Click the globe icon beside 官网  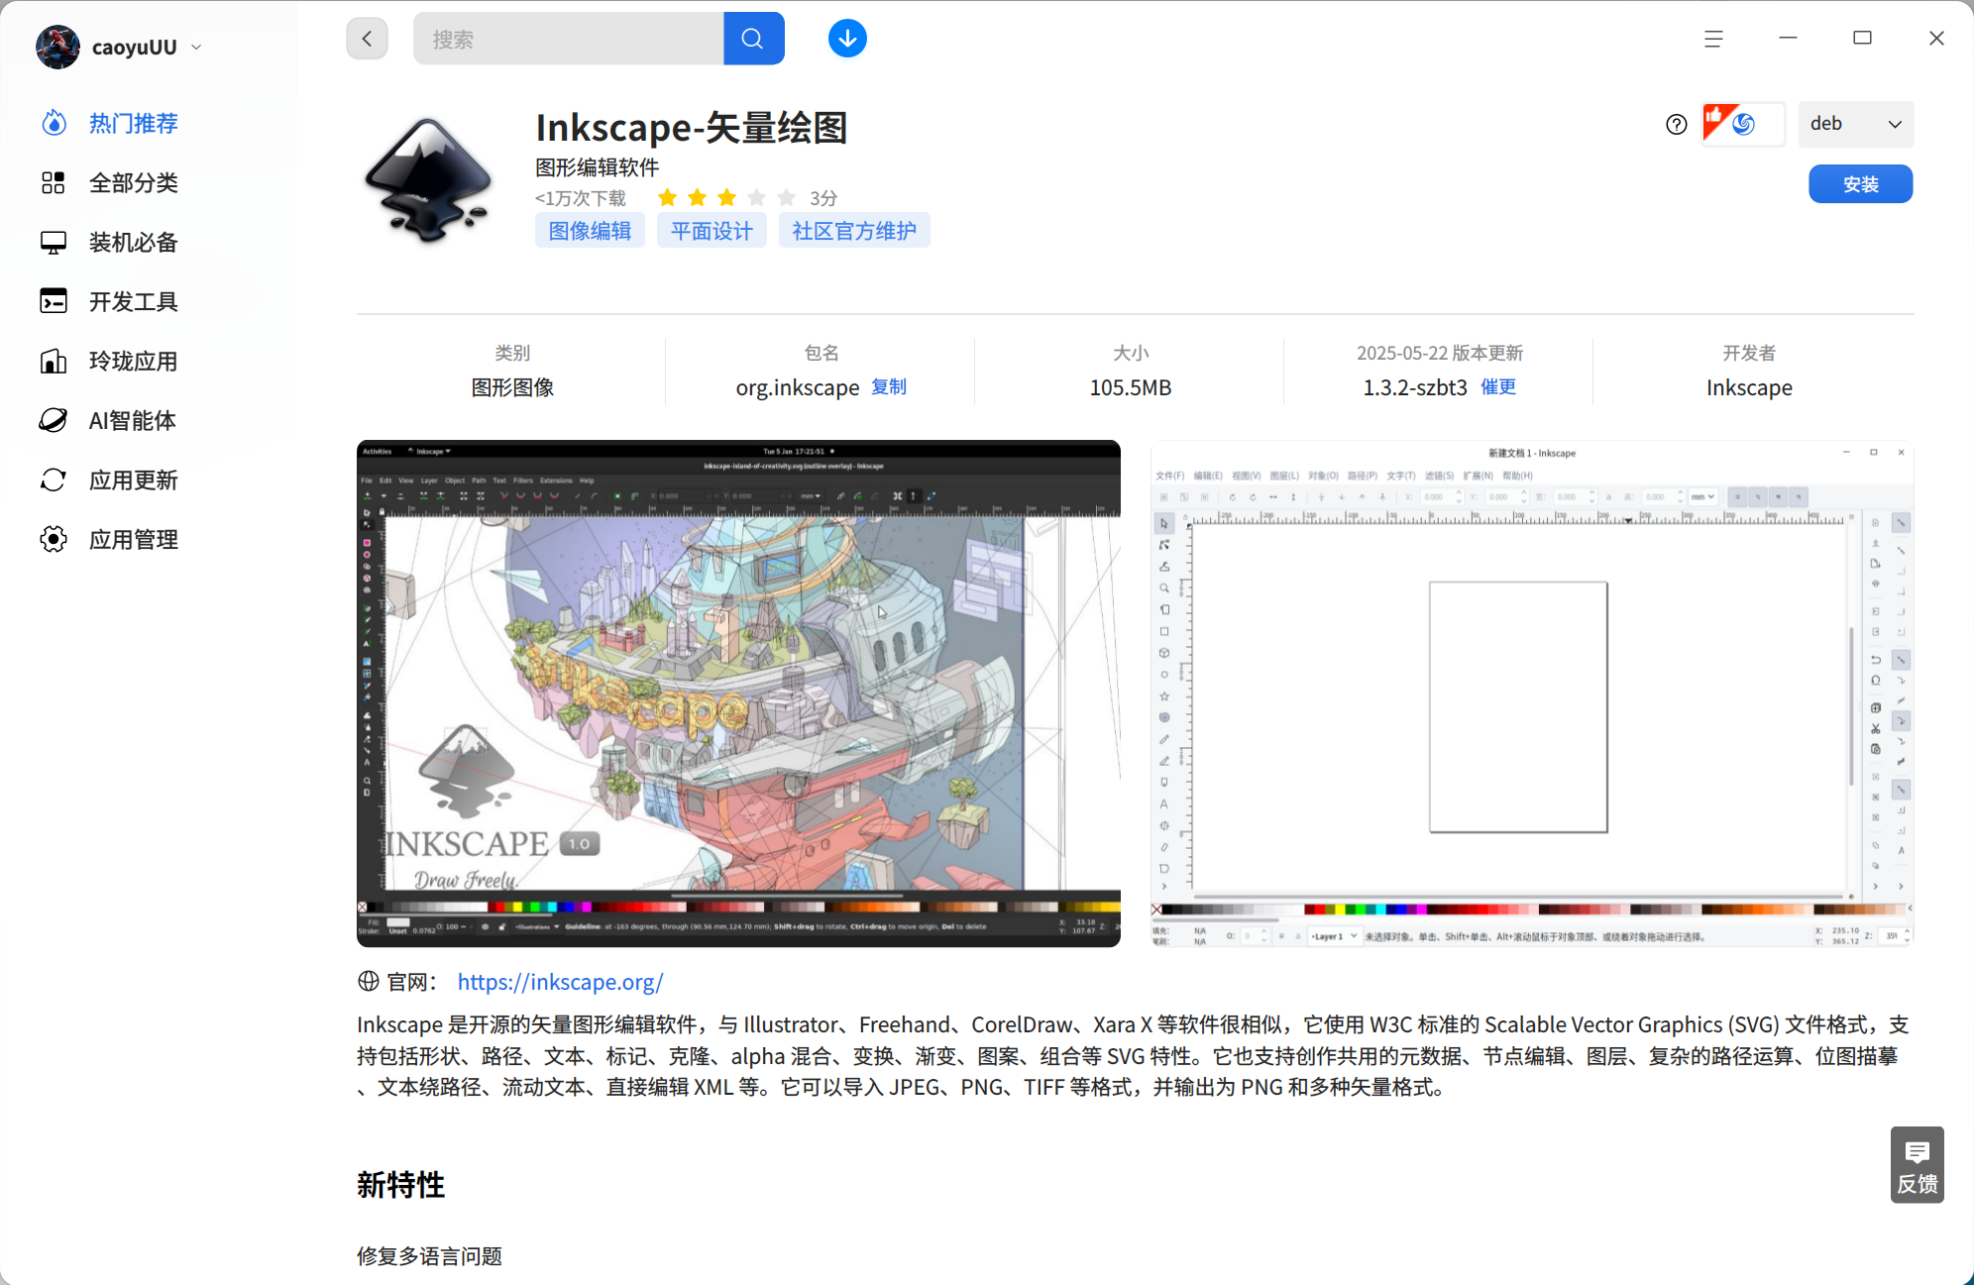(x=369, y=981)
